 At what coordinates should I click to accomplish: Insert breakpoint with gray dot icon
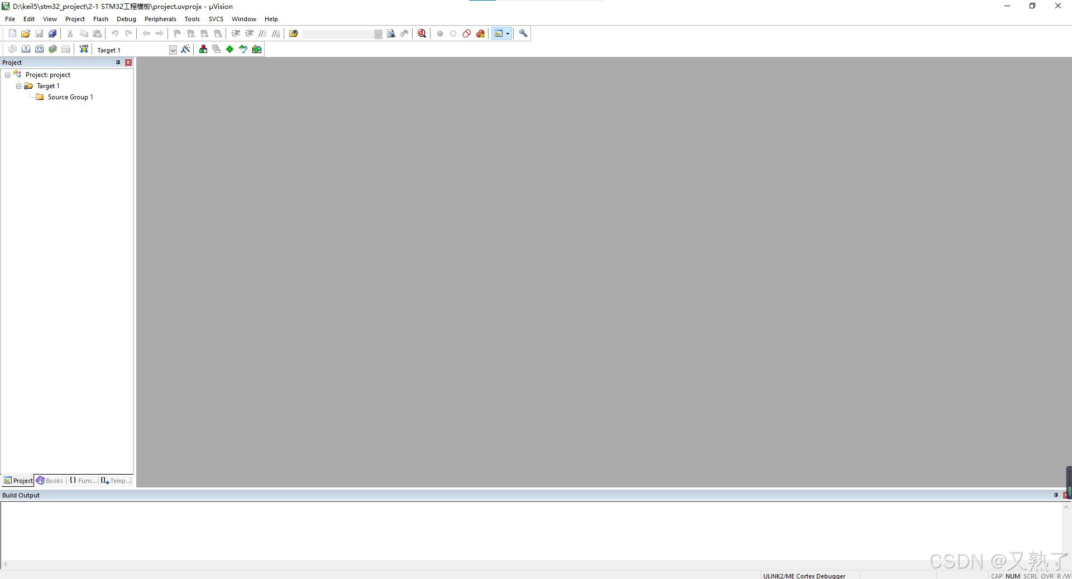440,34
